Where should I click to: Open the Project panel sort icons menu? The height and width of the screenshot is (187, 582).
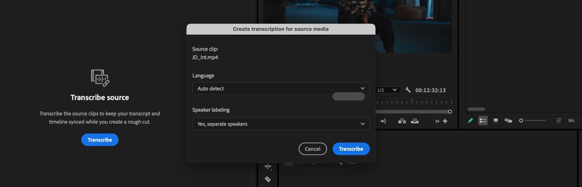559,121
